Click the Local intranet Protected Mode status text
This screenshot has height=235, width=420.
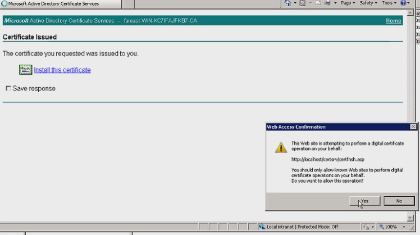tap(302, 227)
